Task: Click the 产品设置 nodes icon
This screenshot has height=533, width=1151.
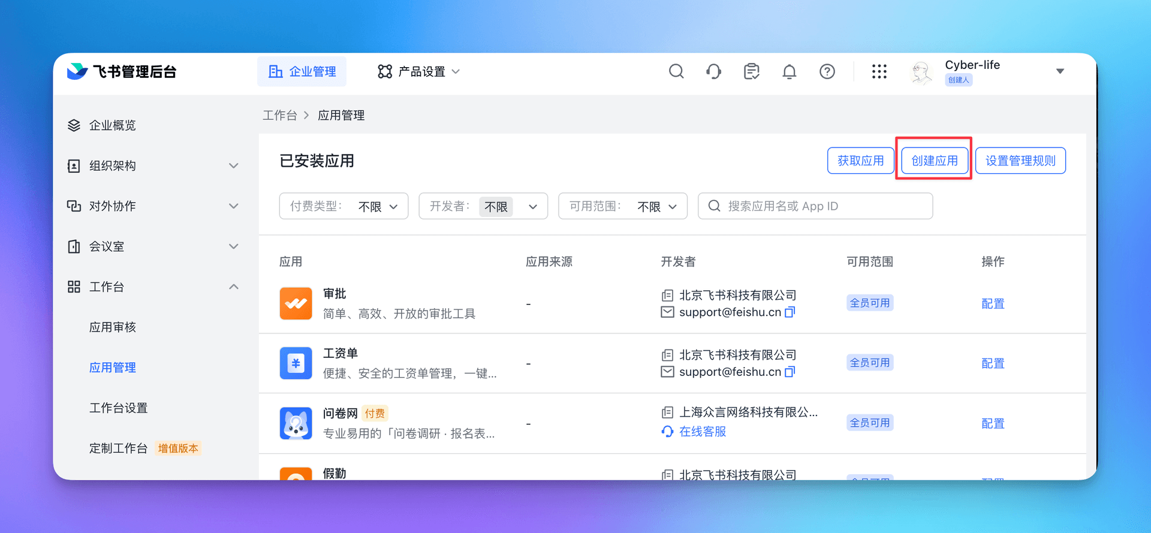Action: (385, 71)
